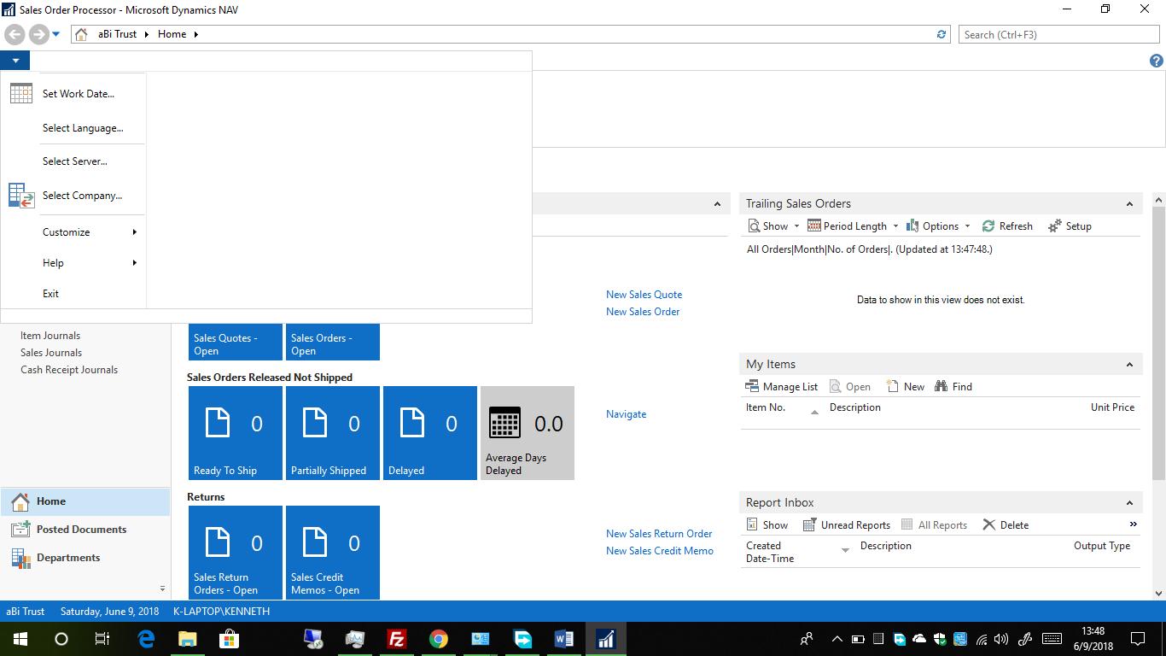Click New Sales Return Order link
The image size is (1166, 656).
[x=659, y=534]
